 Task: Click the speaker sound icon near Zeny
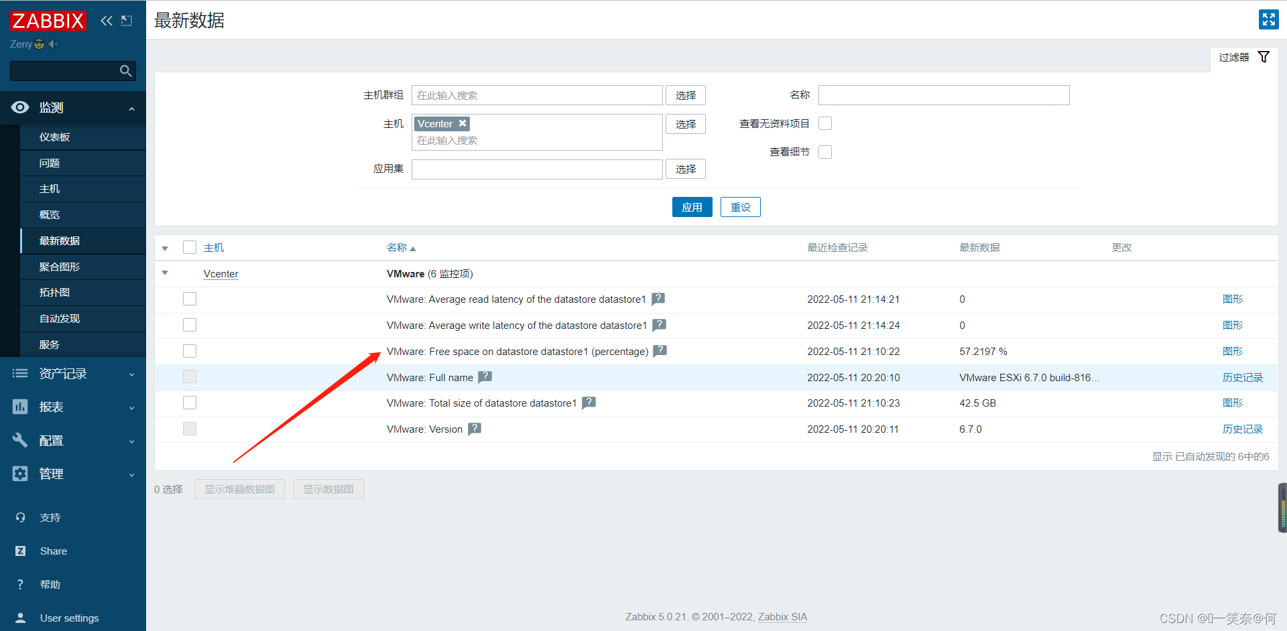tap(54, 44)
